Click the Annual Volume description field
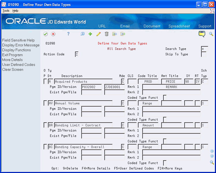 click(83, 103)
